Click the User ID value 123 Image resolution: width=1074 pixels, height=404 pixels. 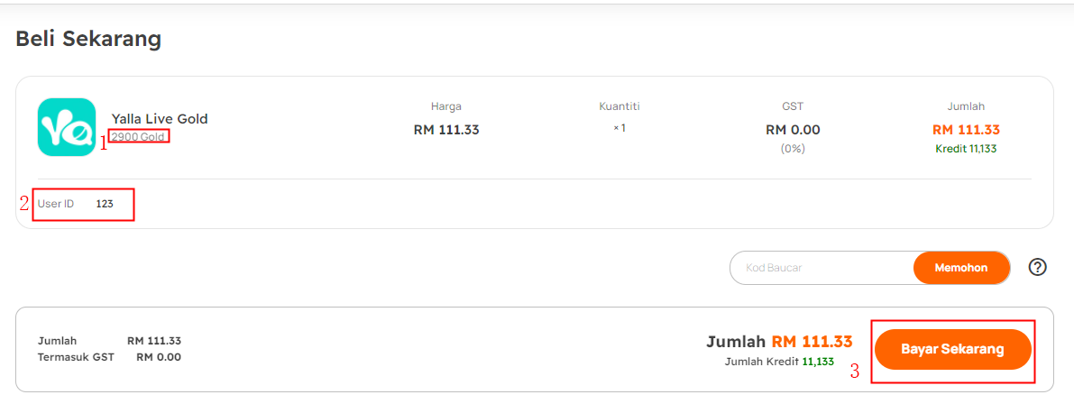(x=104, y=204)
